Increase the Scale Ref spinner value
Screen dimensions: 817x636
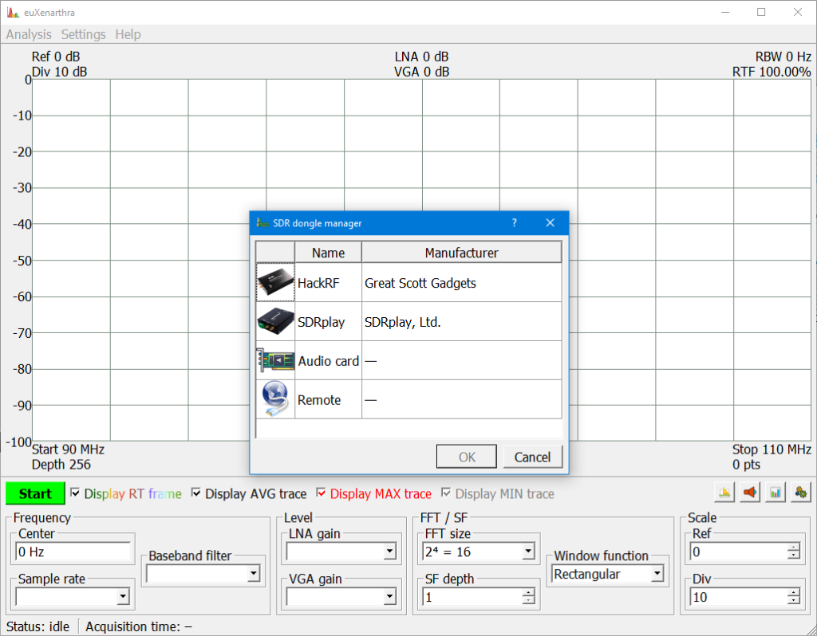click(793, 548)
